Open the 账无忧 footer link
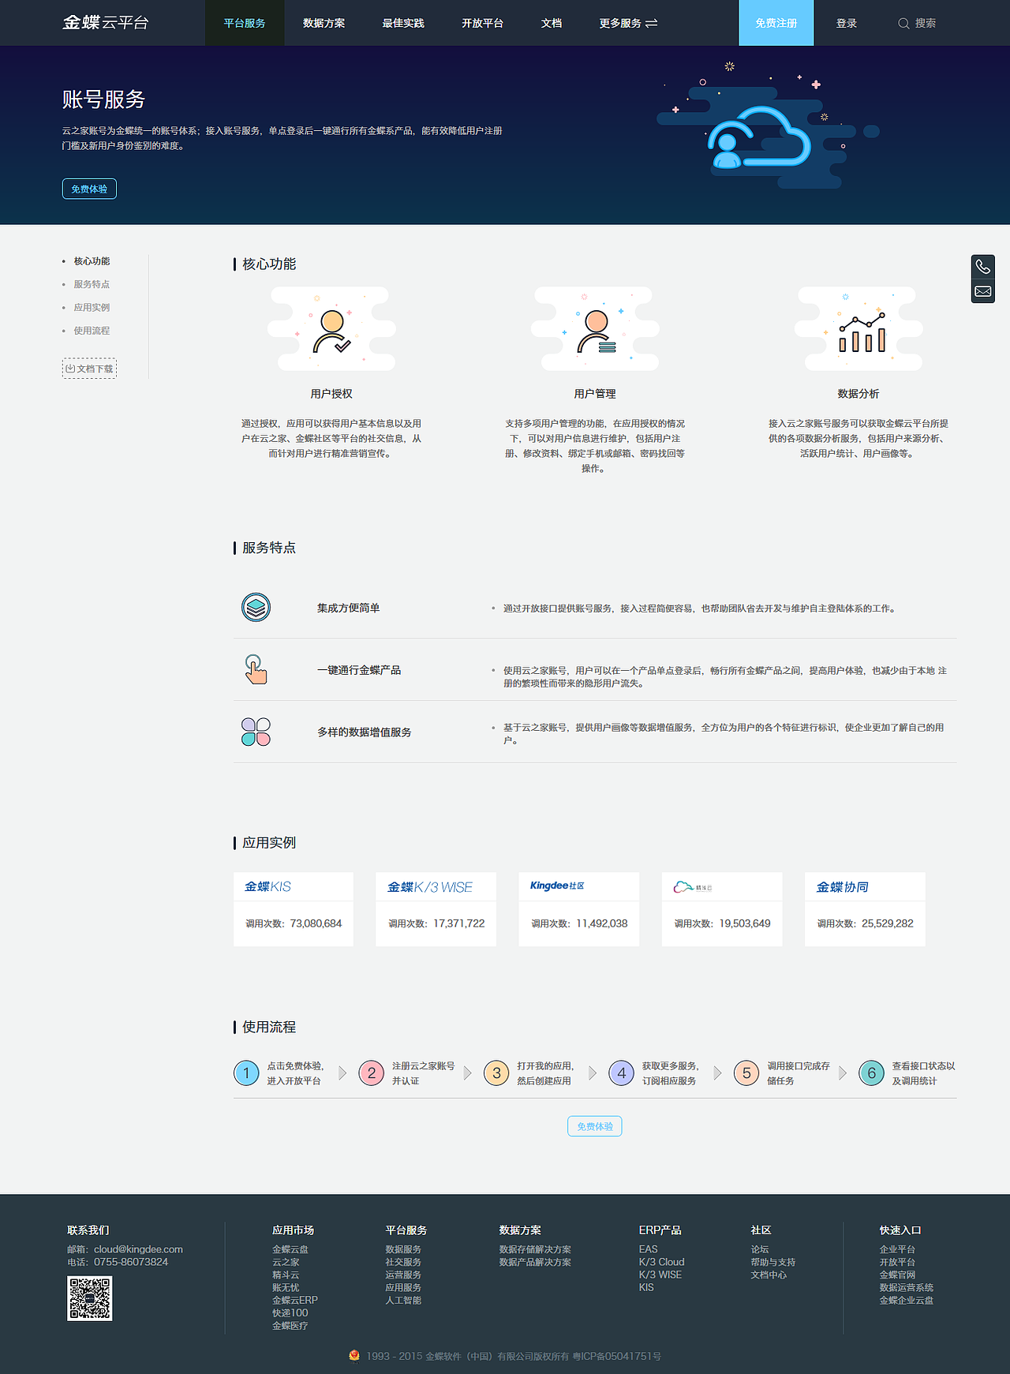Viewport: 1010px width, 1374px height. (286, 1287)
